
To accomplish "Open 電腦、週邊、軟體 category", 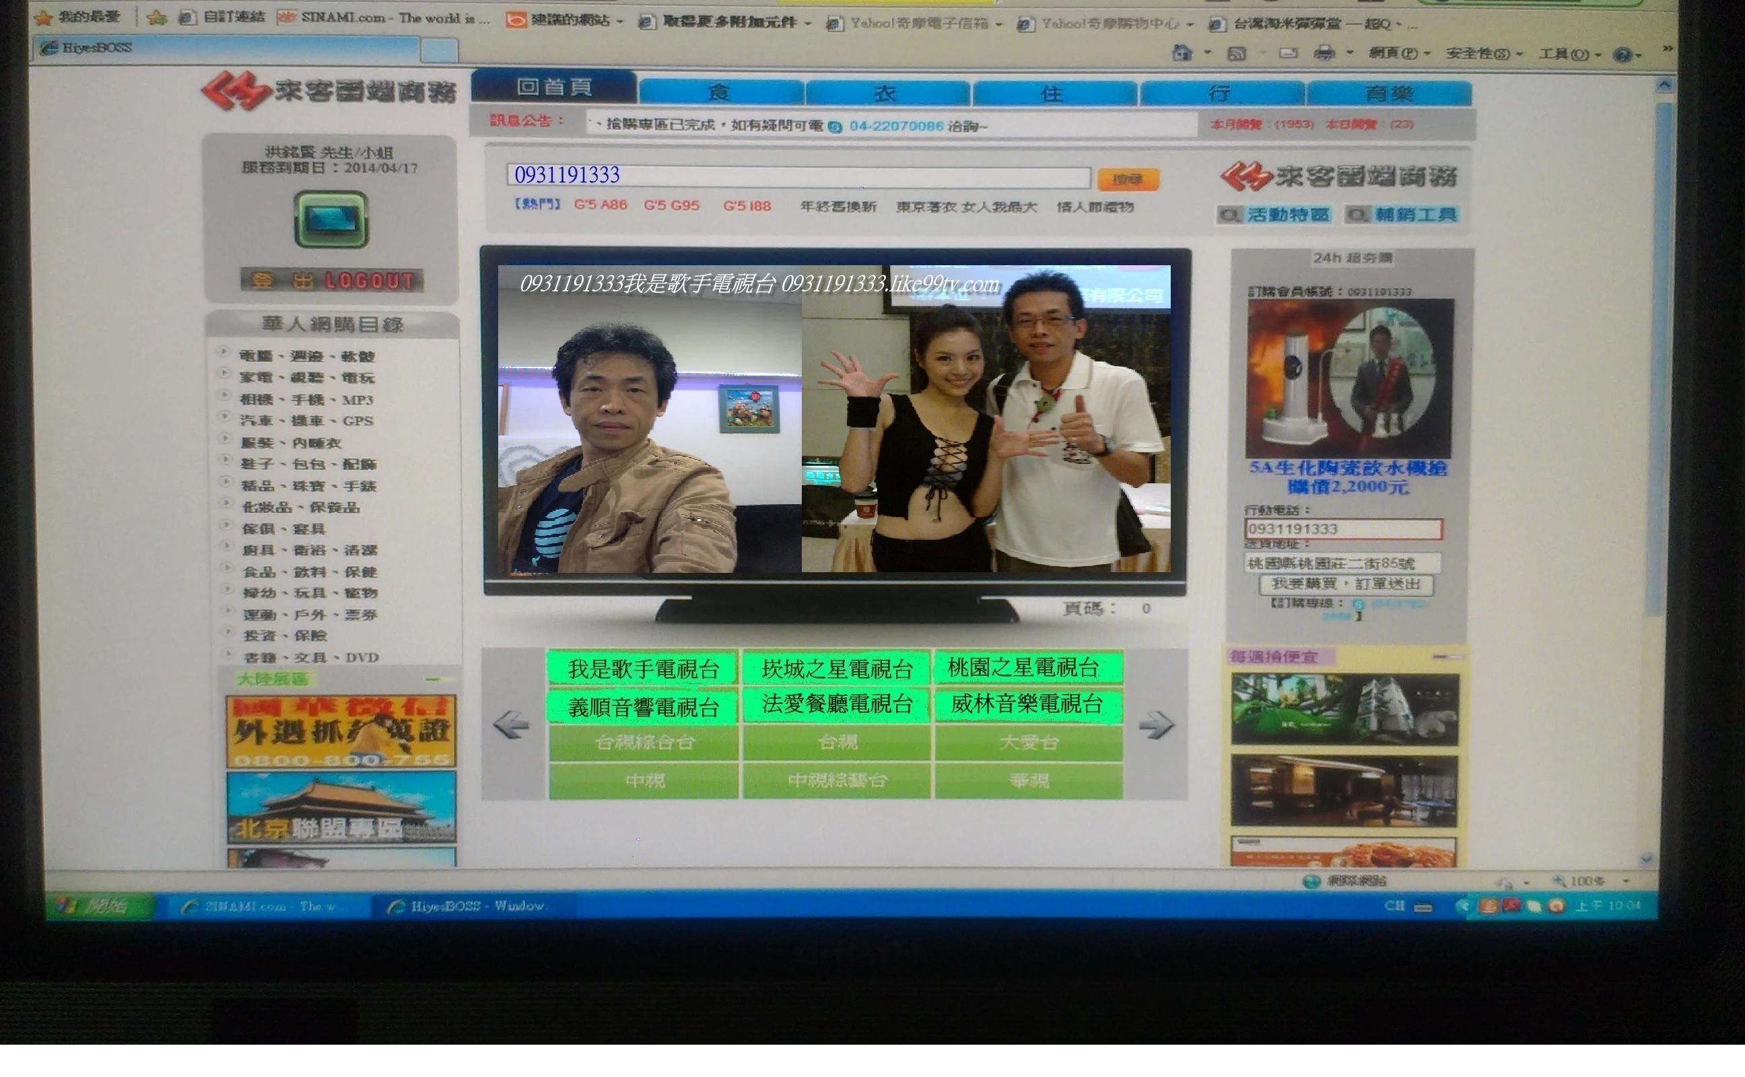I will click(306, 356).
